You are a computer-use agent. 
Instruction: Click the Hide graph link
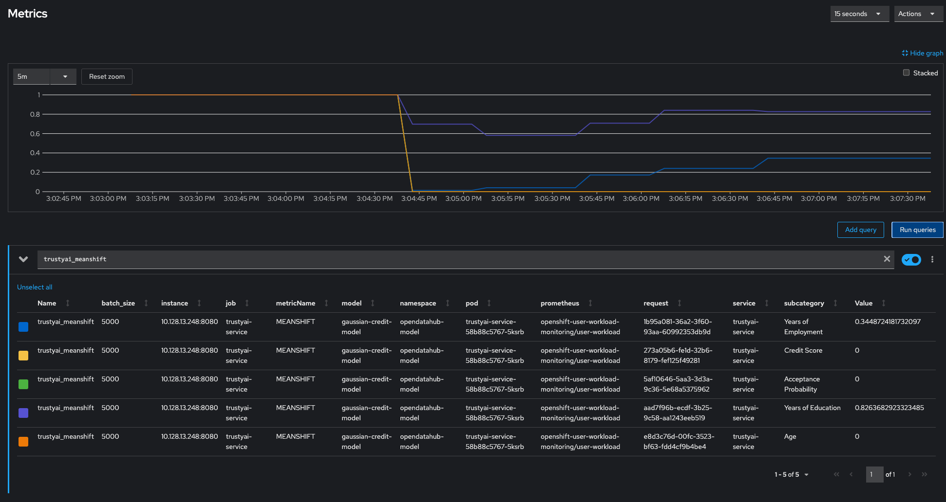pyautogui.click(x=922, y=53)
